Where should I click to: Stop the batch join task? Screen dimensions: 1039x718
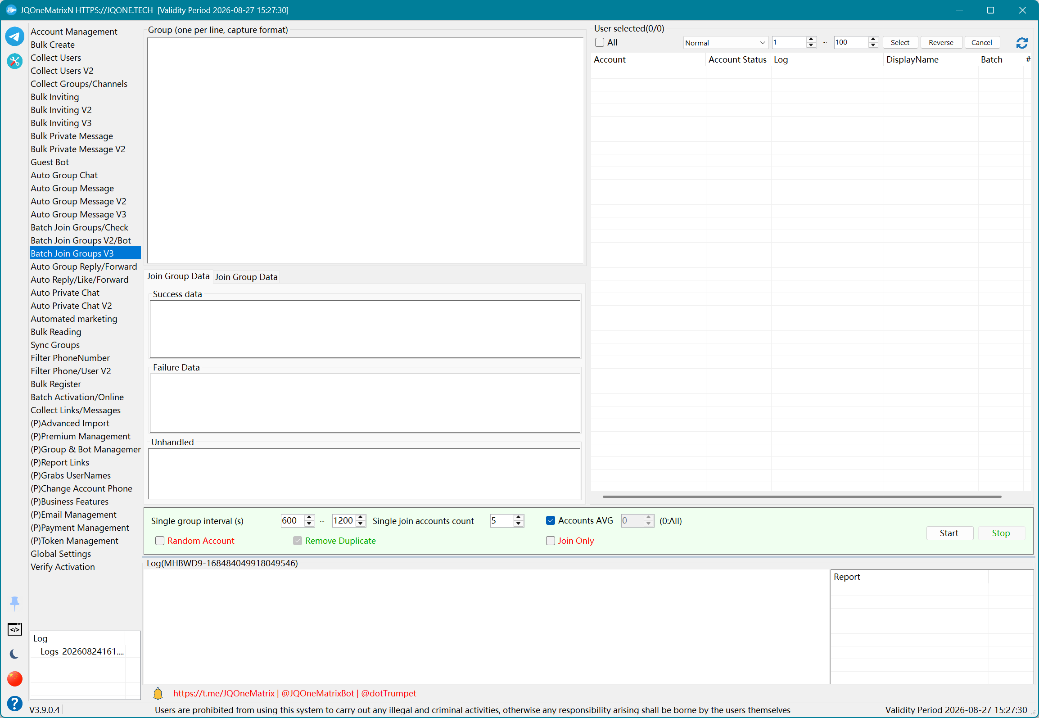point(1001,533)
